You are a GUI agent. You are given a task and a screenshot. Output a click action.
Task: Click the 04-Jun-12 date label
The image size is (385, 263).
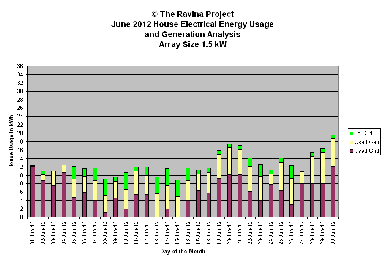click(x=64, y=233)
